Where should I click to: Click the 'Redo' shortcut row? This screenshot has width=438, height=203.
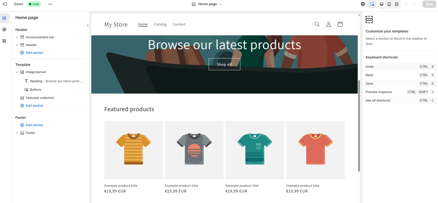[x=400, y=75]
